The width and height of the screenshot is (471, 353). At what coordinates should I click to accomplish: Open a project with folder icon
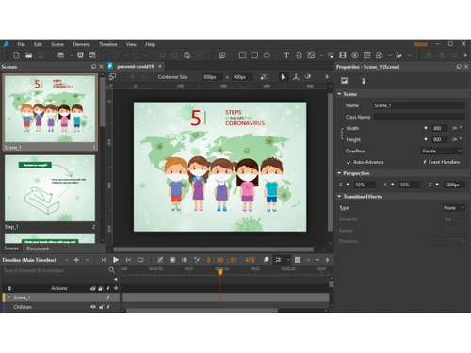click(x=29, y=56)
